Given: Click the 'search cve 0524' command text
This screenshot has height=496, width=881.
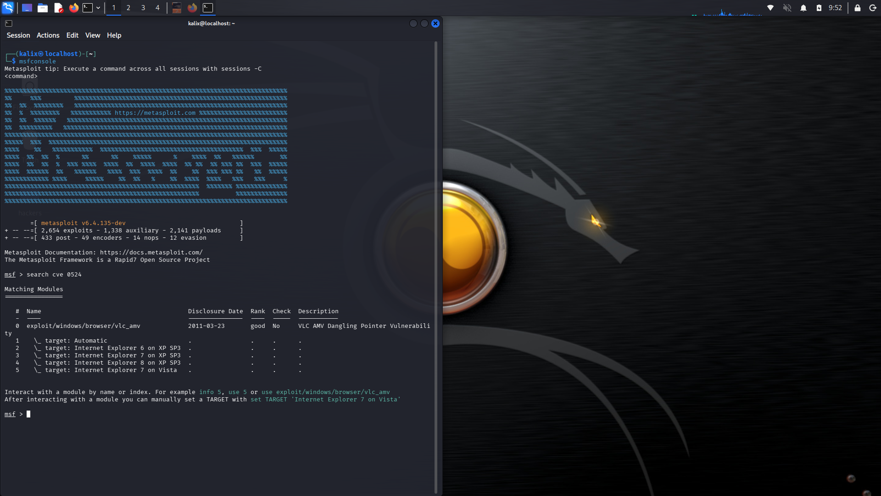Looking at the screenshot, I should 54,275.
